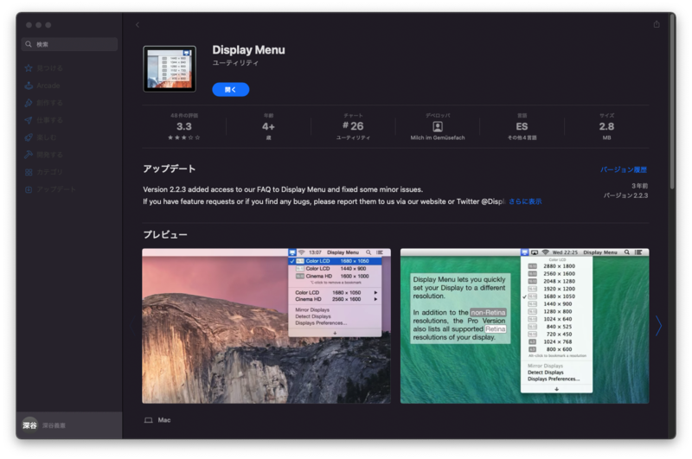This screenshot has width=692, height=459.
Task: Click the 2.8 MB size cell
Action: point(606,126)
